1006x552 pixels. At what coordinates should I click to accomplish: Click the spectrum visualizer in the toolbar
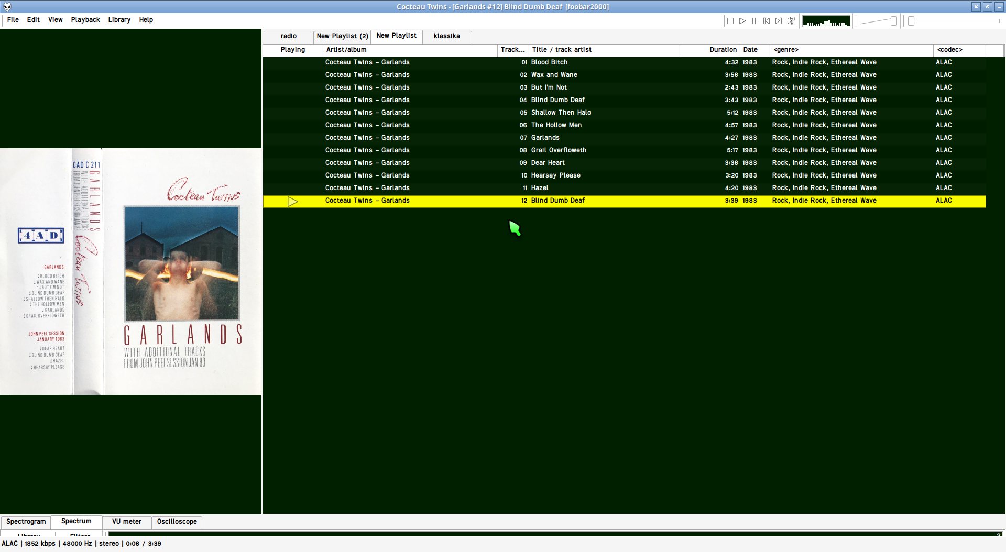(x=826, y=20)
